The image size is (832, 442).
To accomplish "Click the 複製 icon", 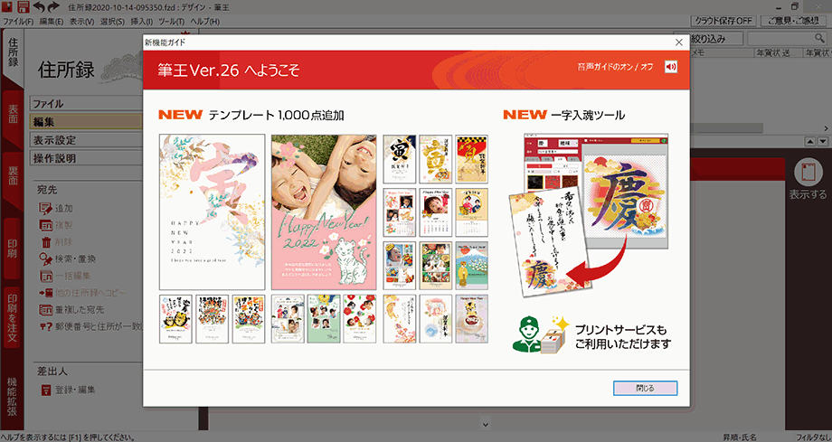I will point(46,225).
